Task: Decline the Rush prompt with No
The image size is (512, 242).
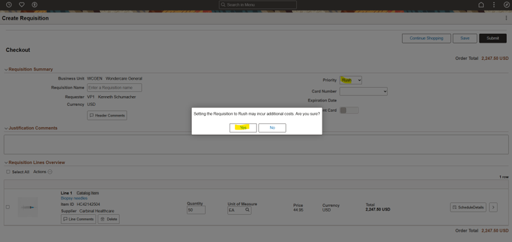Action: pyautogui.click(x=272, y=128)
